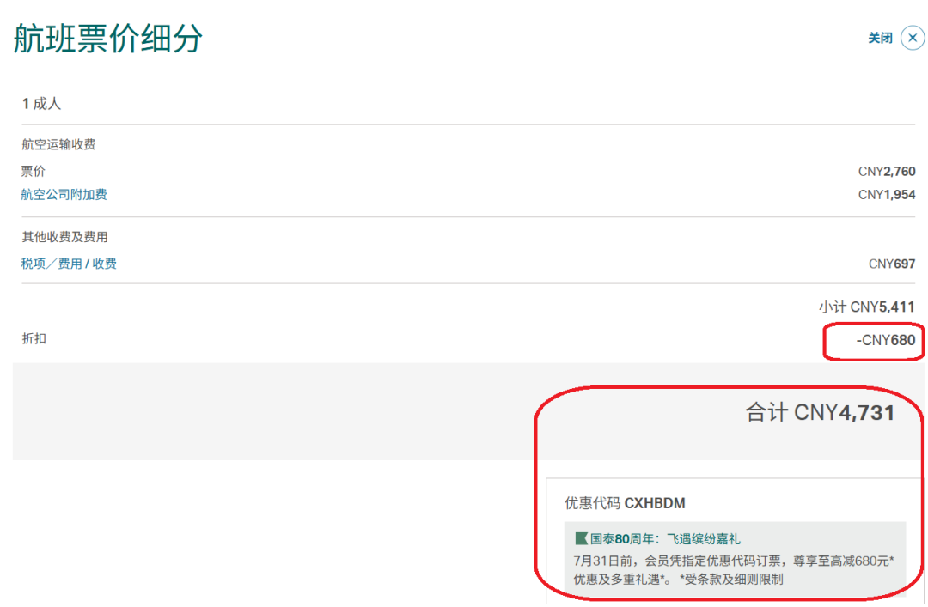Image resolution: width=928 pixels, height=607 pixels.
Task: Click the CNY2,760 fare amount
Action: click(887, 172)
